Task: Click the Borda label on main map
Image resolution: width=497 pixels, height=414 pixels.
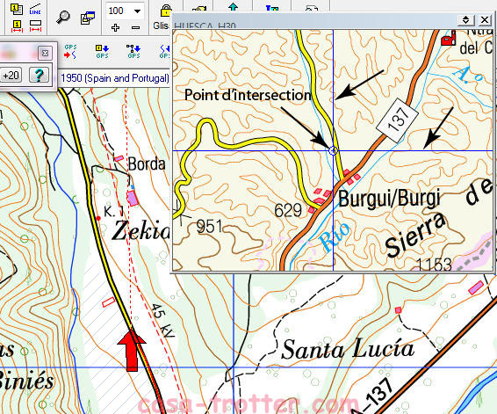Action: 147,164
